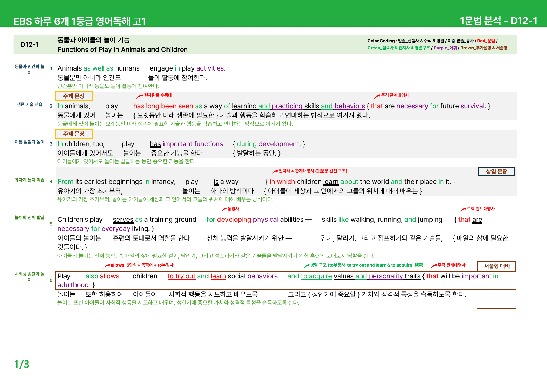Click the '동명사' grammar note
547x387 pixels.
(x=233, y=209)
